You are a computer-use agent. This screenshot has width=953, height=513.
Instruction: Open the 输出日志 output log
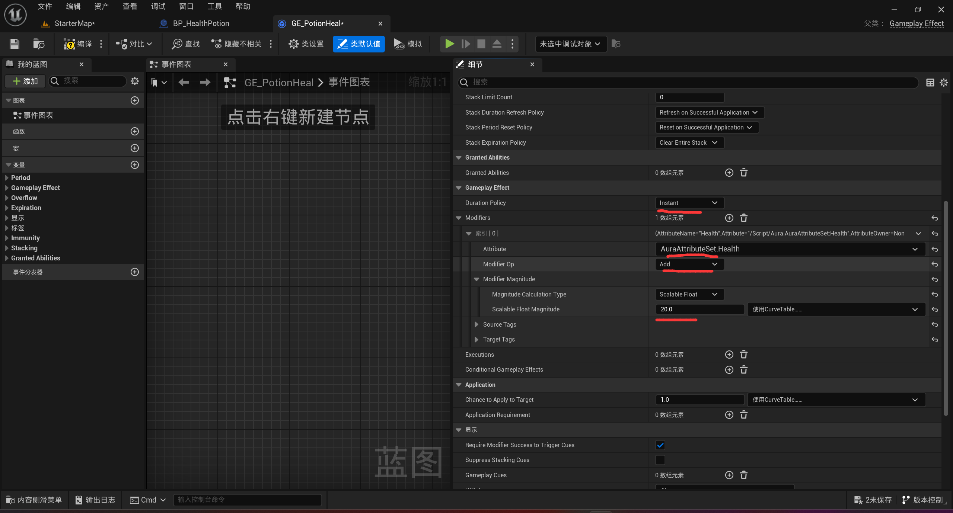pyautogui.click(x=95, y=500)
